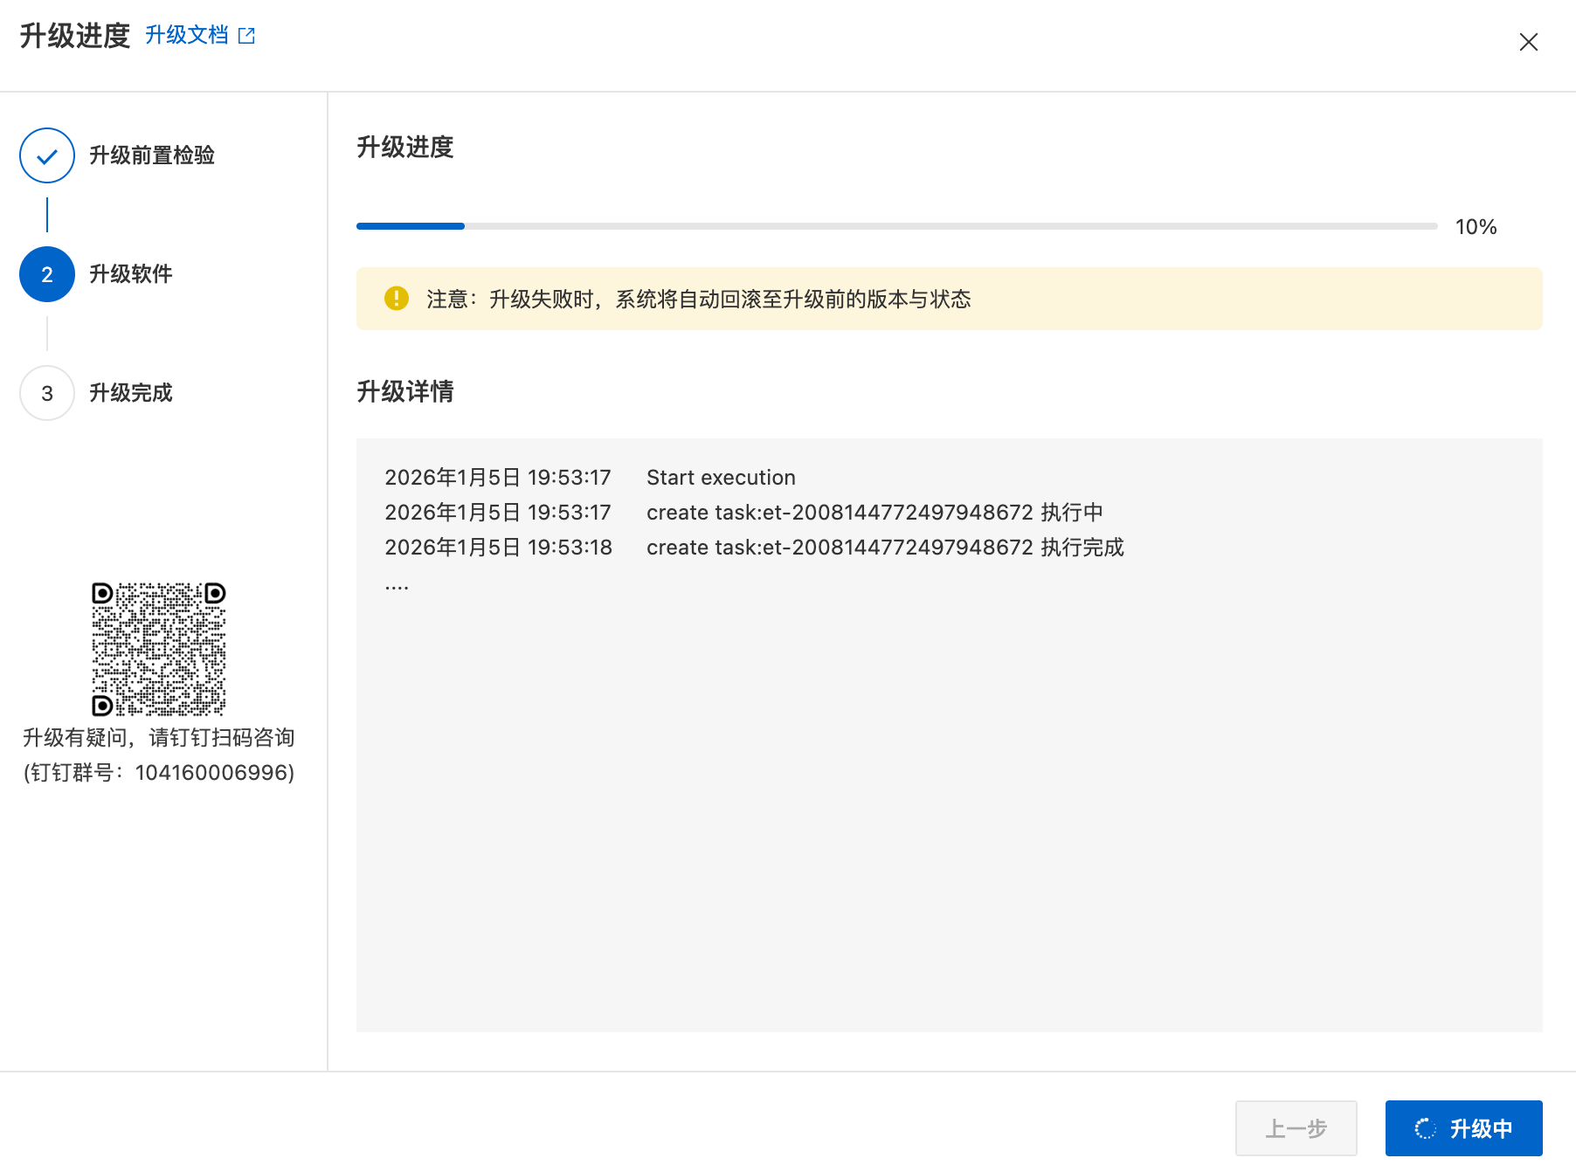Click the create task 执行完成 log entry
This screenshot has height=1165, width=1576.
(x=885, y=548)
